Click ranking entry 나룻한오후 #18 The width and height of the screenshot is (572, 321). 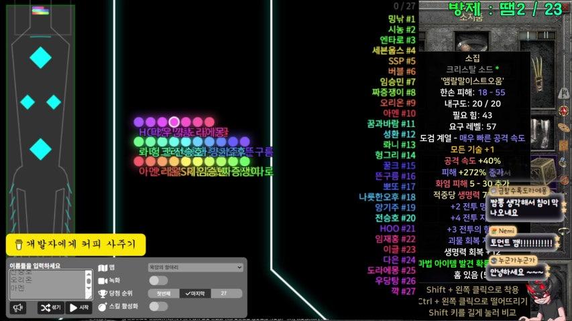(387, 197)
